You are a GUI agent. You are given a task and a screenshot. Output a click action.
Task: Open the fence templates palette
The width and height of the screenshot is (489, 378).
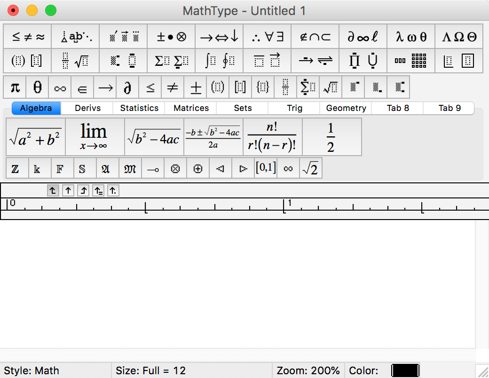[27, 61]
